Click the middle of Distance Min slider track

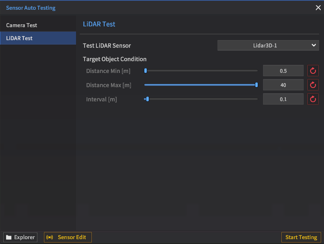201,71
